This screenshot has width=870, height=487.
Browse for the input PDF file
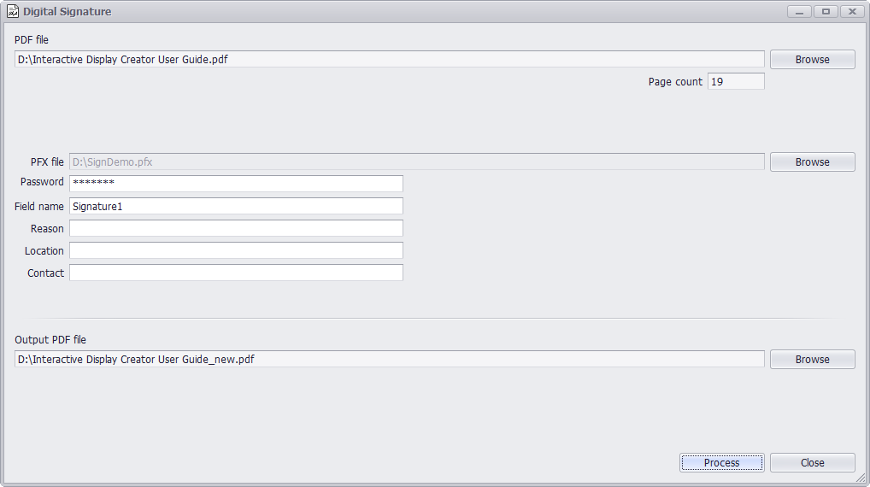(812, 59)
